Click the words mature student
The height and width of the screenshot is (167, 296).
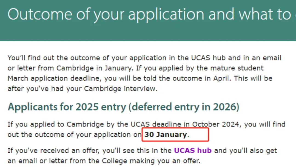coord(237,68)
